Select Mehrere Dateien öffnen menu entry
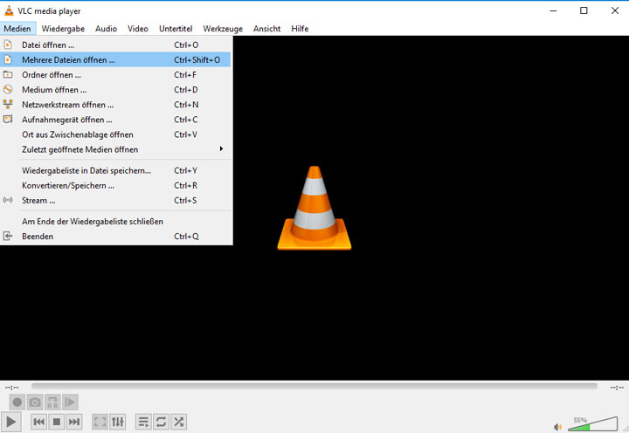 coord(115,59)
